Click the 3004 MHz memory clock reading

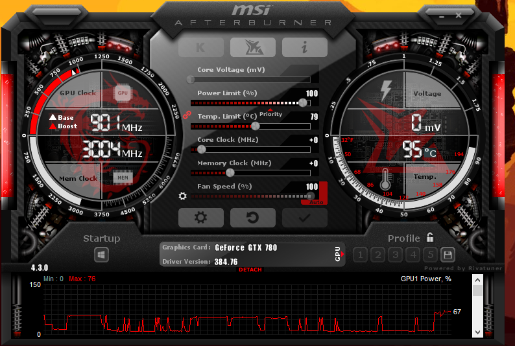pyautogui.click(x=112, y=149)
